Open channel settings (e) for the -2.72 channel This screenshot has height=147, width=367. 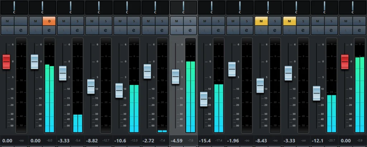click(x=162, y=30)
